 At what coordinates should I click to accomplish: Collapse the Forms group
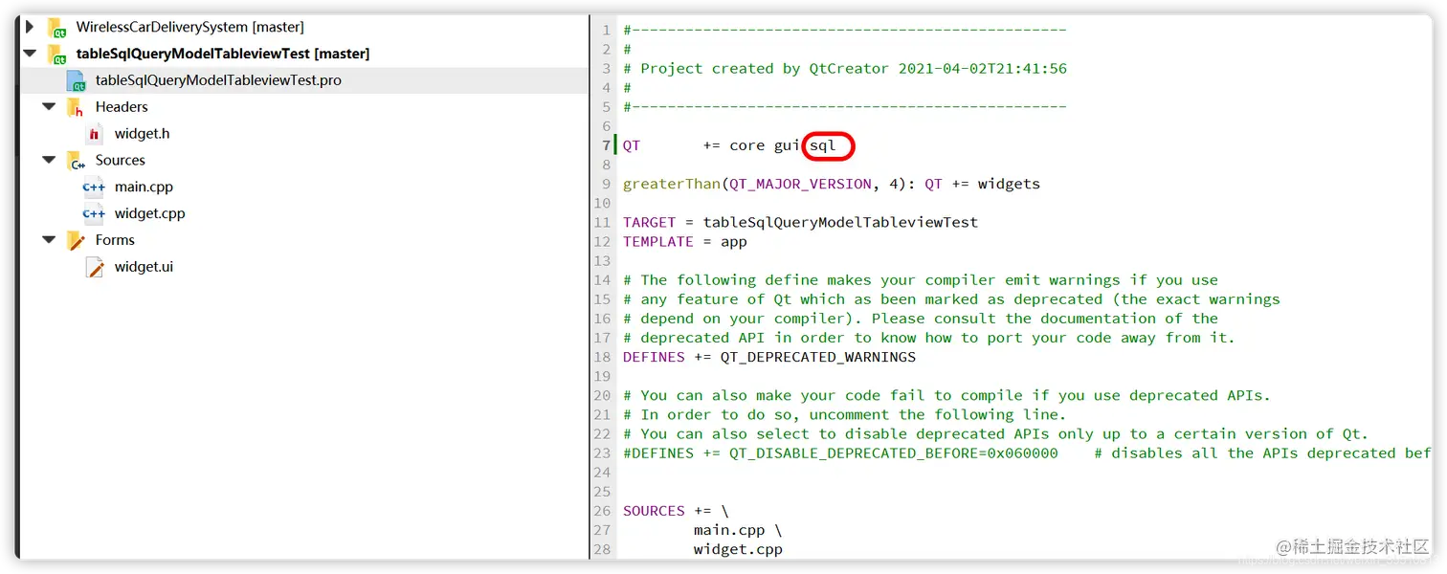[48, 240]
